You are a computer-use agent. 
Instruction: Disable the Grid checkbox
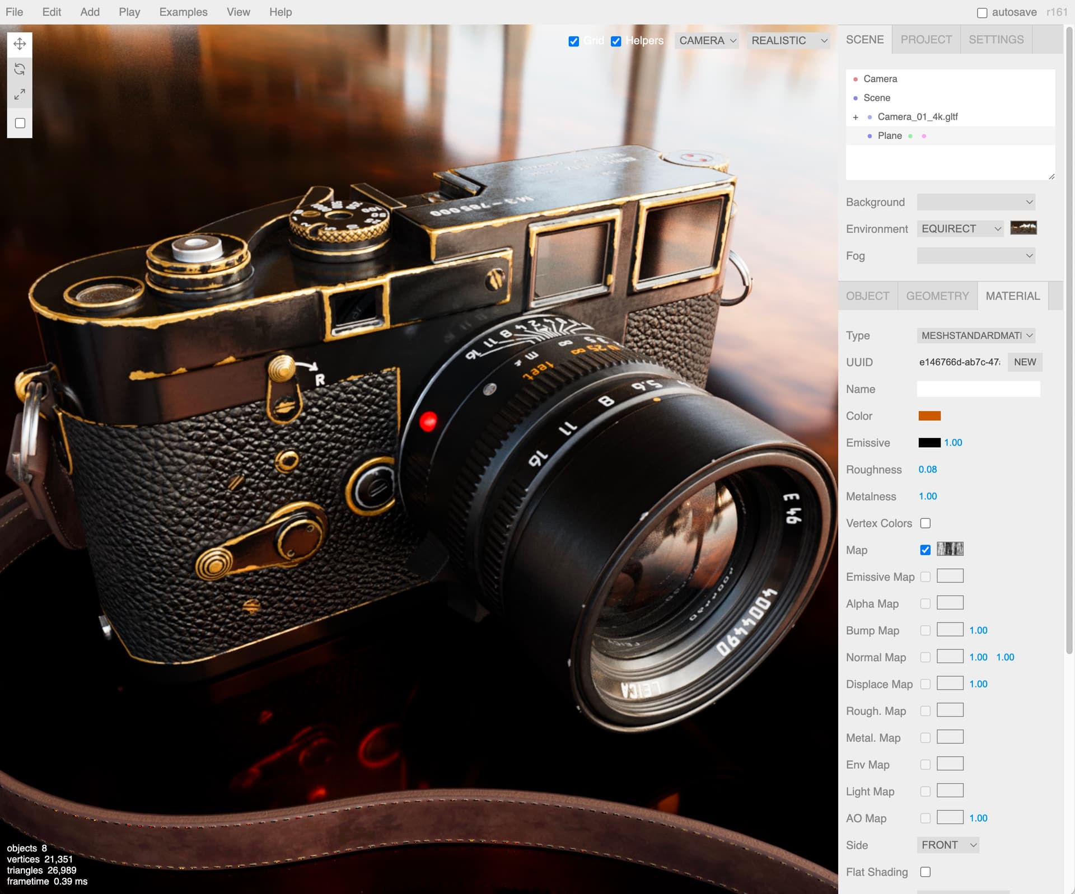[573, 41]
